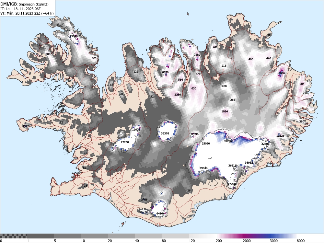Viewport: 324px width, 243px height.
Task: Click the 12126 label in the east
Action: pyautogui.click(x=280, y=136)
